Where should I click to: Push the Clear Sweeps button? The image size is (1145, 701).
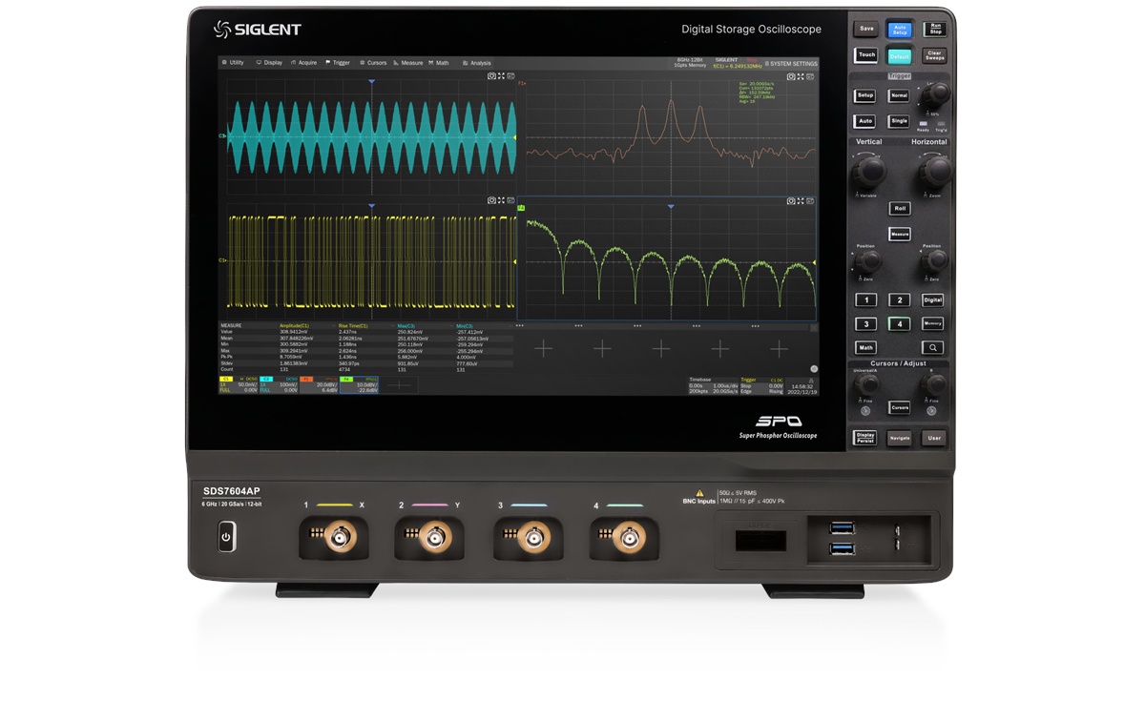935,55
